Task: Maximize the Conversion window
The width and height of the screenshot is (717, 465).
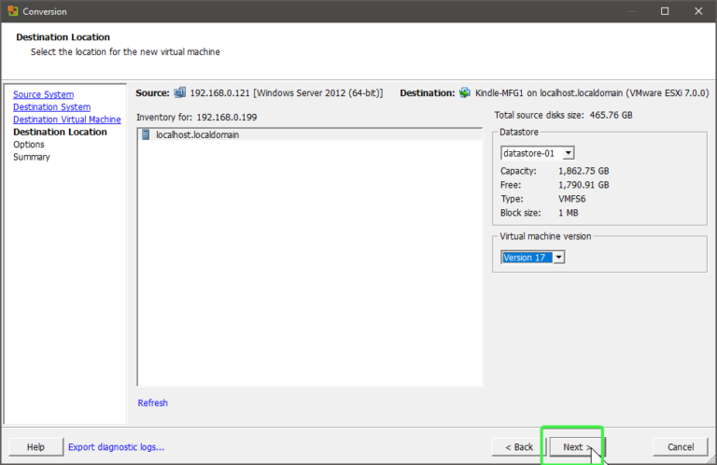Action: pyautogui.click(x=665, y=11)
